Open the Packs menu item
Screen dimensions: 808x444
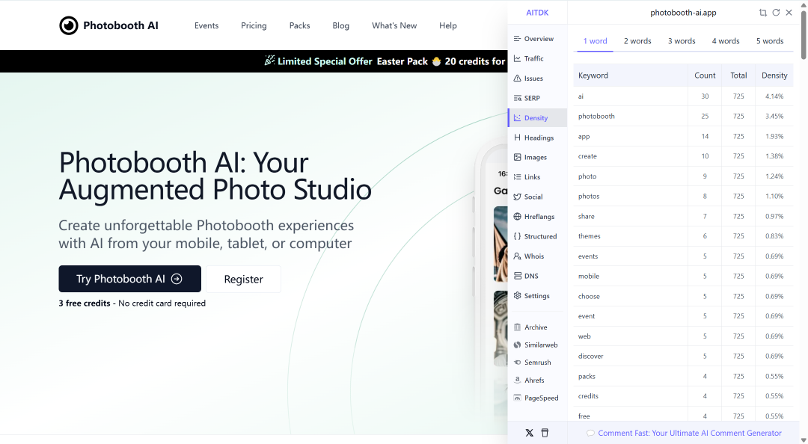pos(299,25)
